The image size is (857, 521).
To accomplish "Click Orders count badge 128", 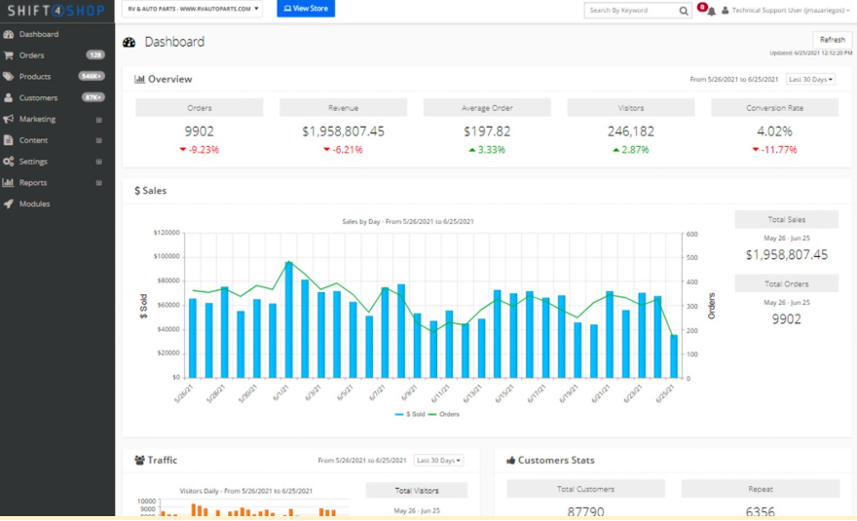I will (95, 55).
